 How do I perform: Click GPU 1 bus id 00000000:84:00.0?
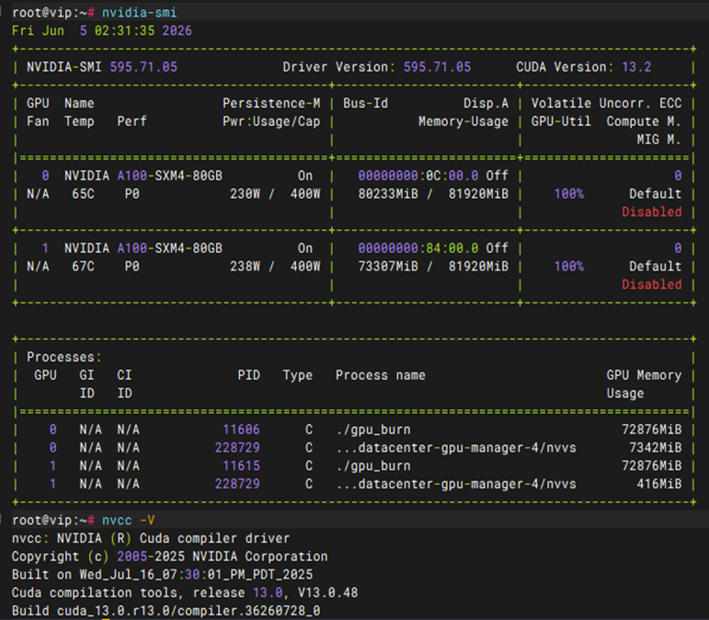[x=418, y=248]
